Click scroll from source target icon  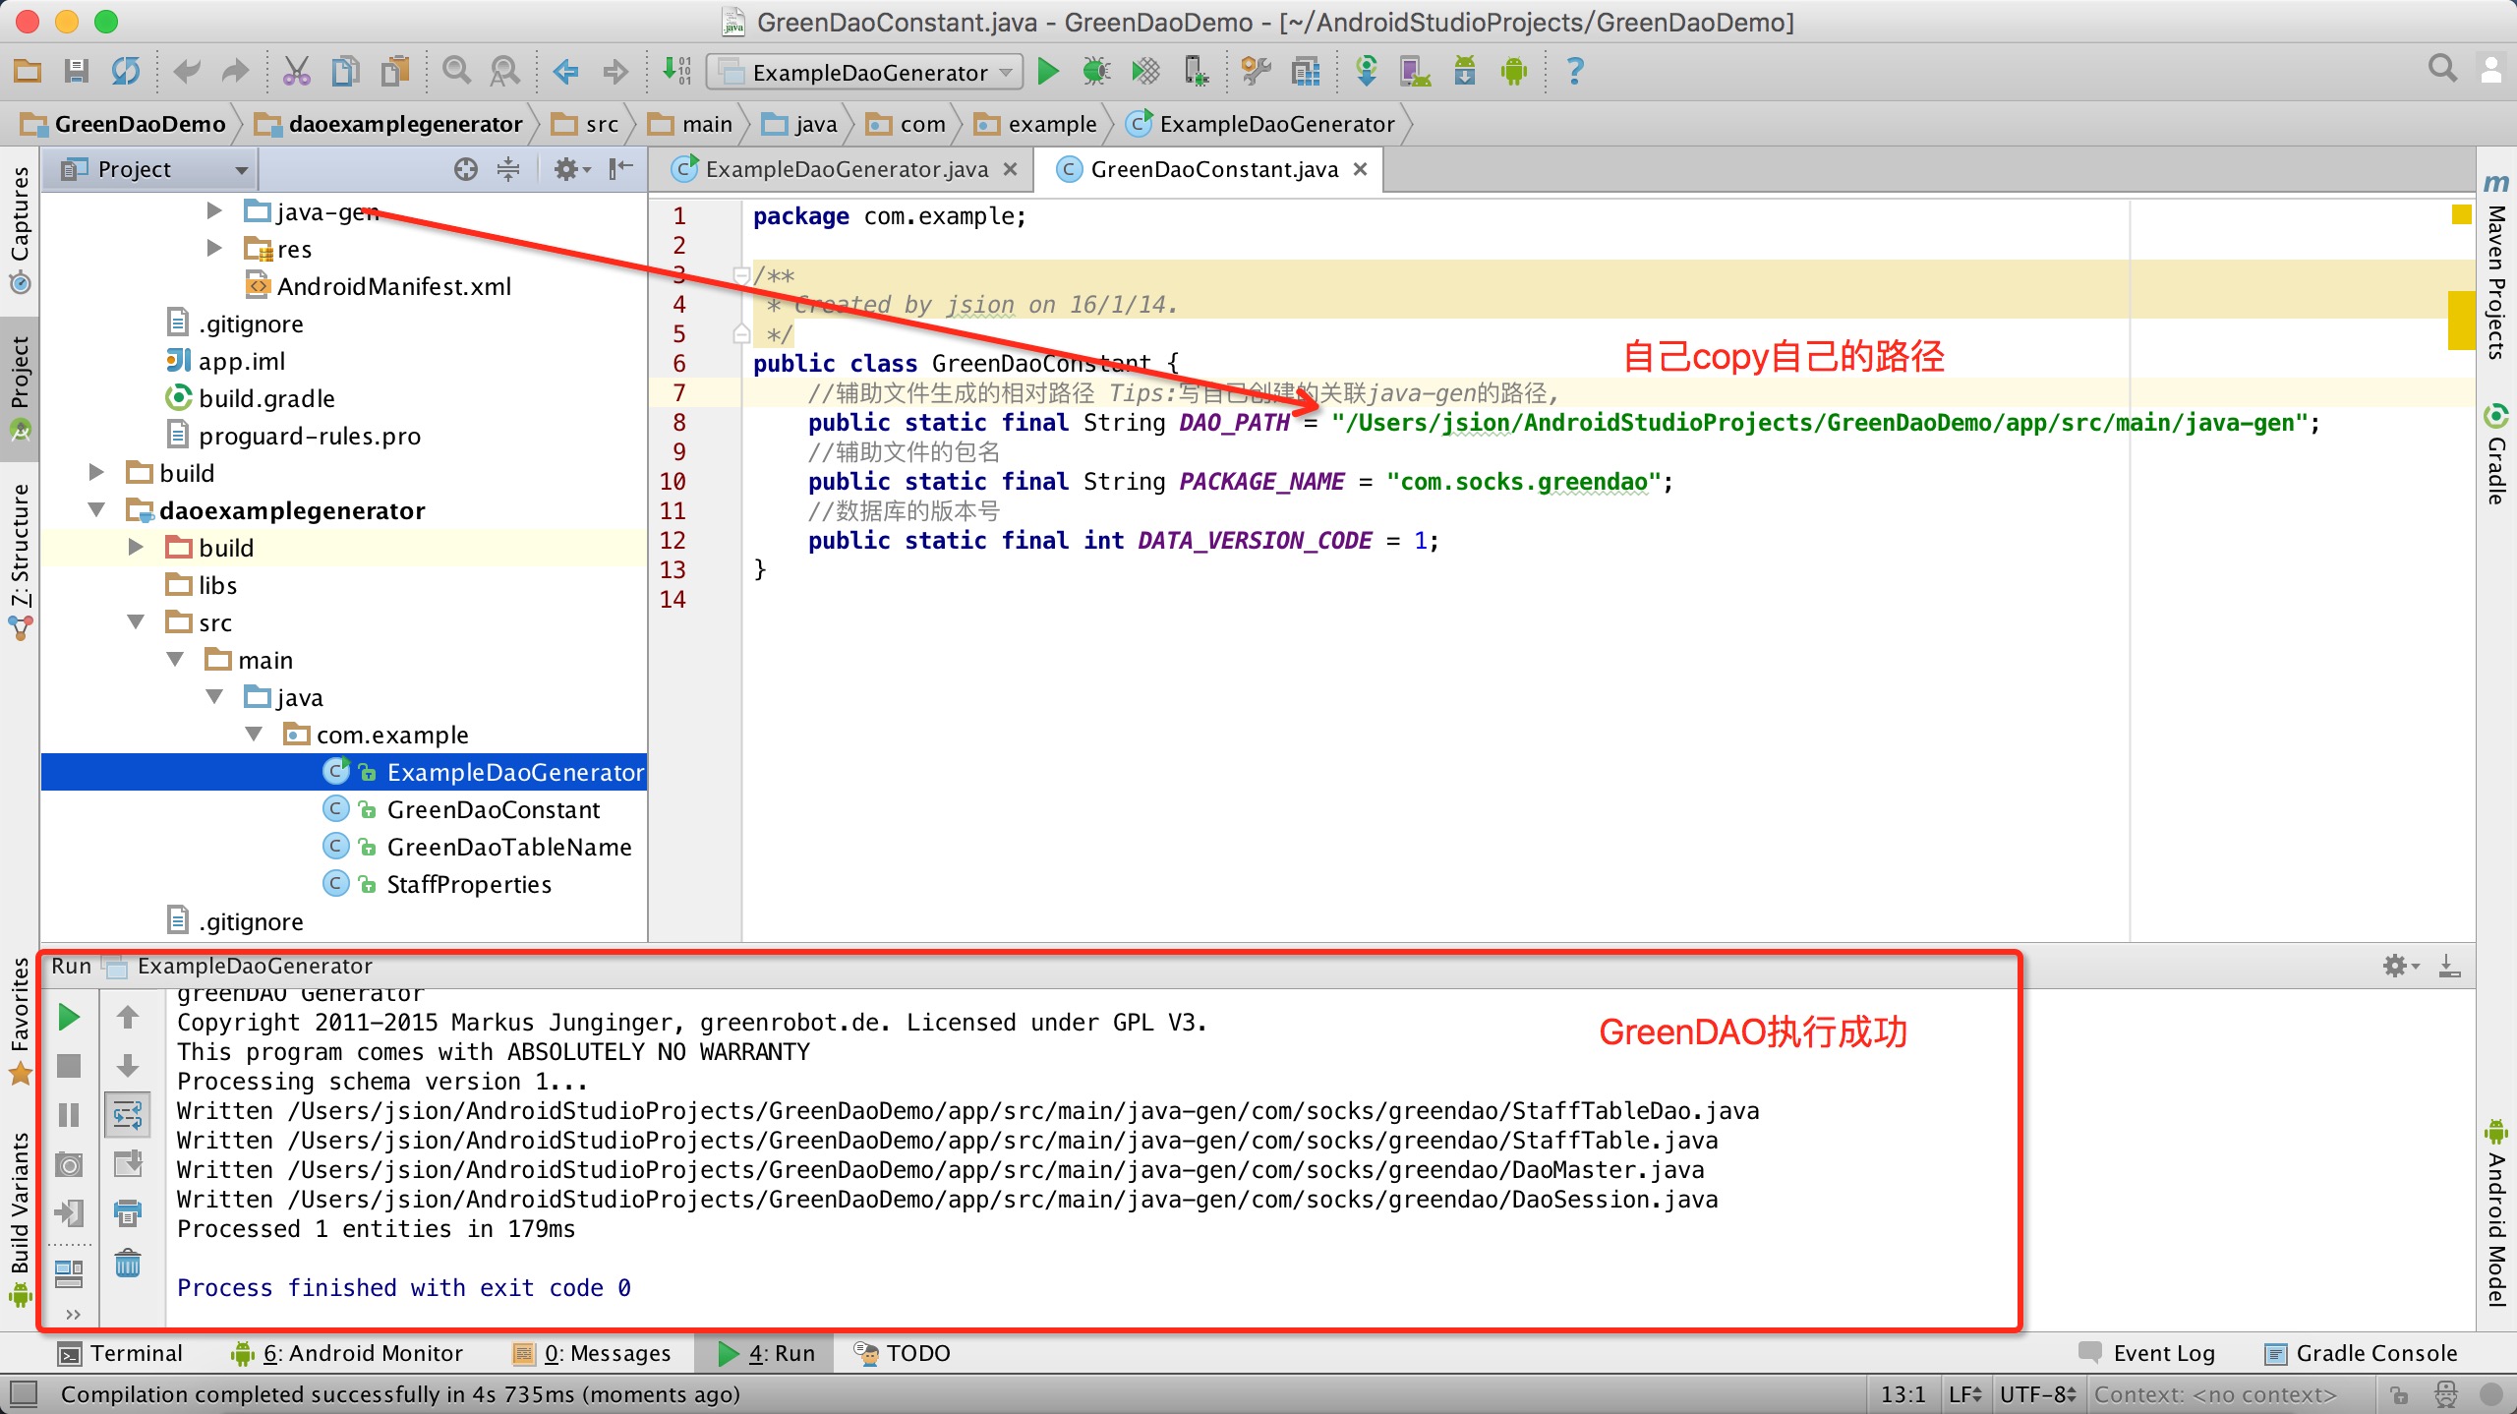(x=466, y=169)
